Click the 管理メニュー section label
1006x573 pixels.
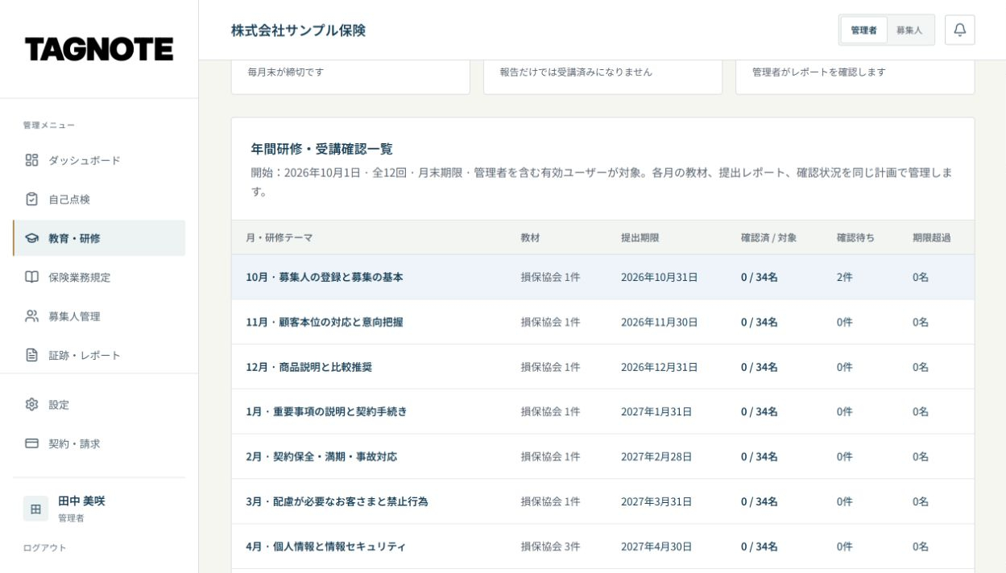pos(49,125)
